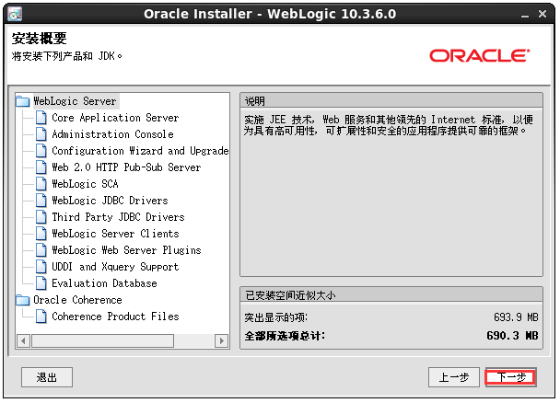The height and width of the screenshot is (403, 560).
Task: Minimize the Oracle Installer window
Action: (525, 15)
